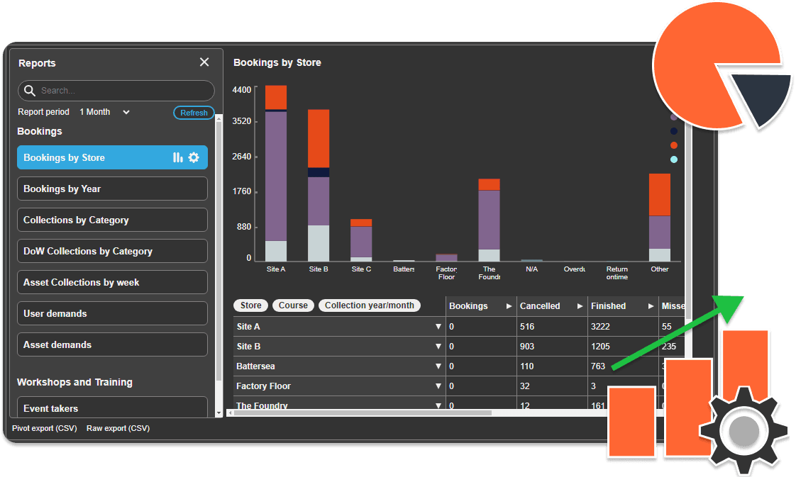This screenshot has width=796, height=477.
Task: Close the Reports panel with X
Action: click(204, 62)
